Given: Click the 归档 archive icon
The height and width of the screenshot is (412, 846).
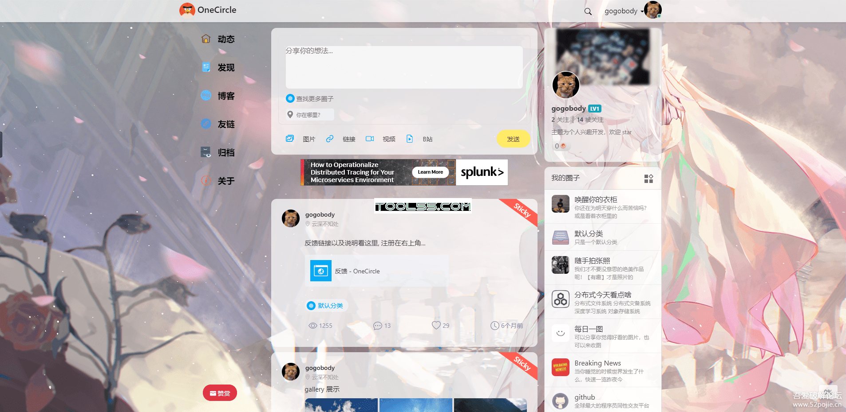Looking at the screenshot, I should coord(206,152).
